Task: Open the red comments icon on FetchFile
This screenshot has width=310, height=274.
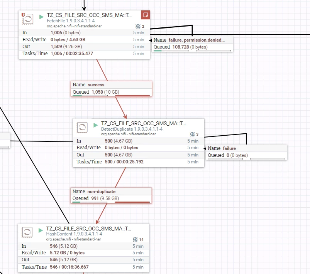Action: click(x=146, y=15)
